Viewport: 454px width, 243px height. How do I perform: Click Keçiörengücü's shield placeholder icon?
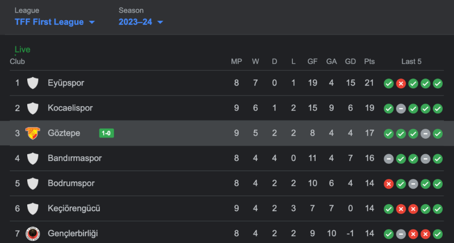[x=32, y=209]
